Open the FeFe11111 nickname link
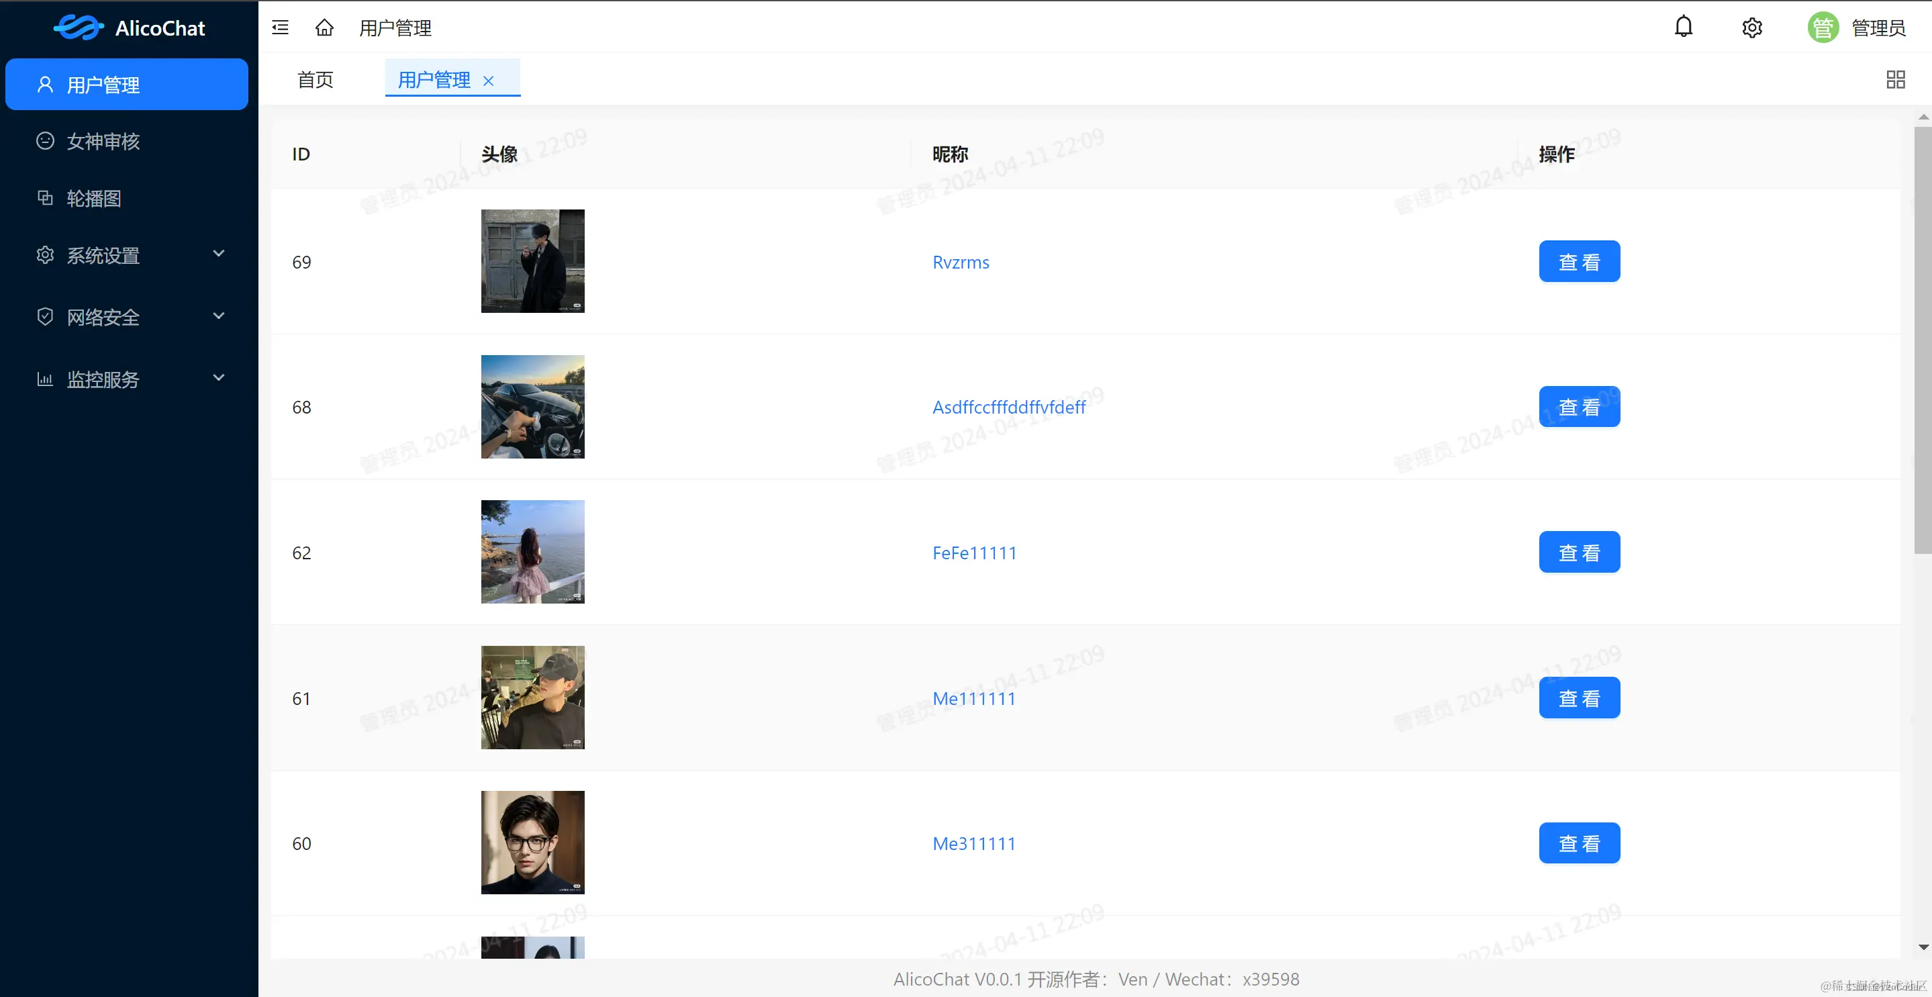The width and height of the screenshot is (1932, 997). point(973,553)
